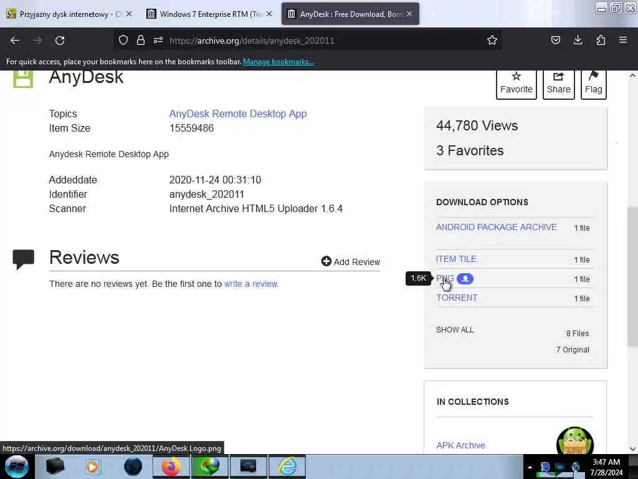Open the tracking protection shield icon
This screenshot has width=638, height=479.
pos(123,40)
